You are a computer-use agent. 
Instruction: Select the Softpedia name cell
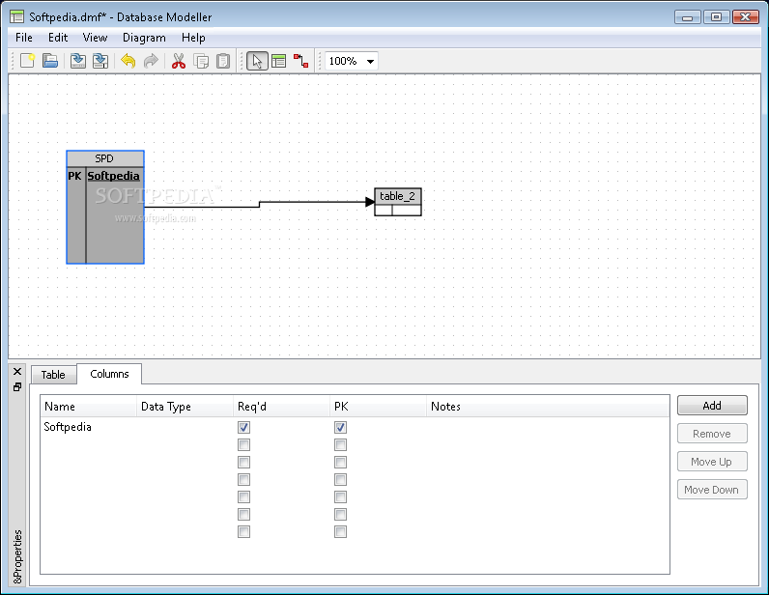tap(88, 427)
